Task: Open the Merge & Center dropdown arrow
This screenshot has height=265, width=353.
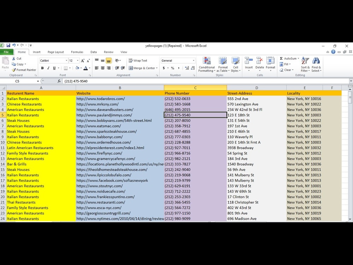Action: (x=157, y=68)
